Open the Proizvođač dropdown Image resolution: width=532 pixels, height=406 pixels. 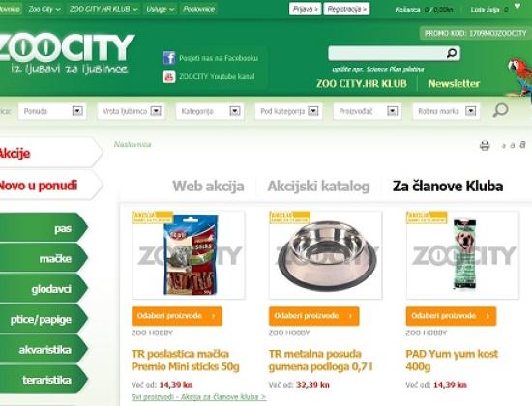[368, 111]
